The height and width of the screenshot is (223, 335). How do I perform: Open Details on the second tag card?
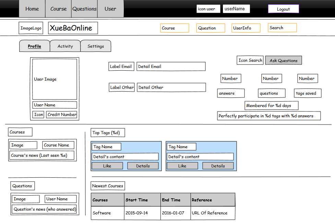coord(218,166)
